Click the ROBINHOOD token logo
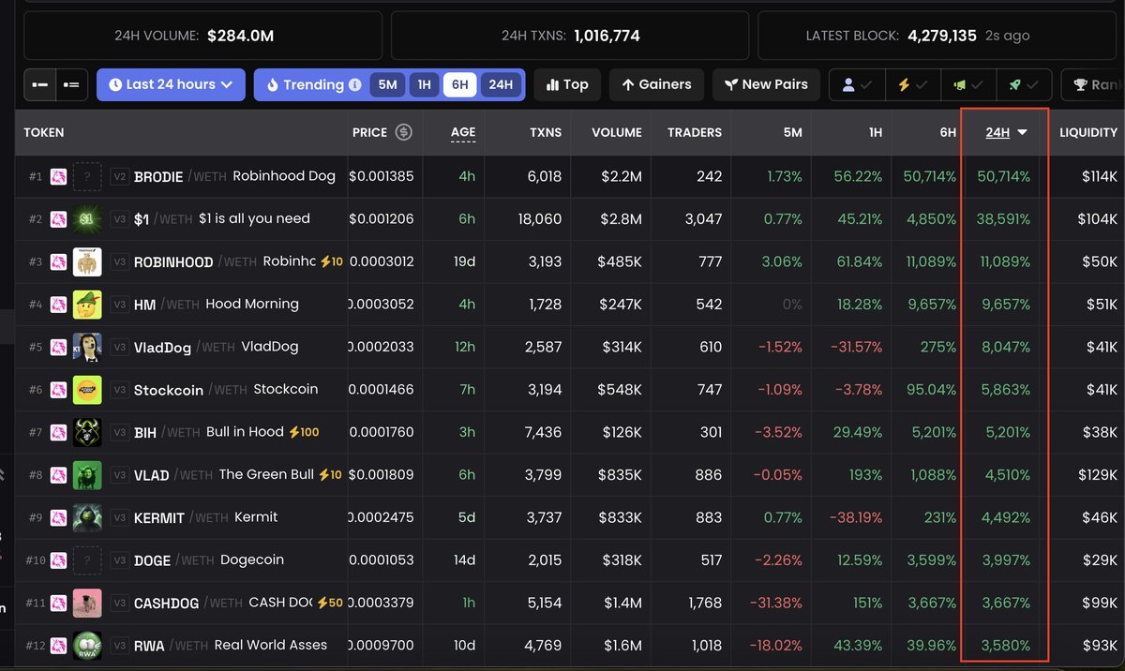 [x=87, y=261]
